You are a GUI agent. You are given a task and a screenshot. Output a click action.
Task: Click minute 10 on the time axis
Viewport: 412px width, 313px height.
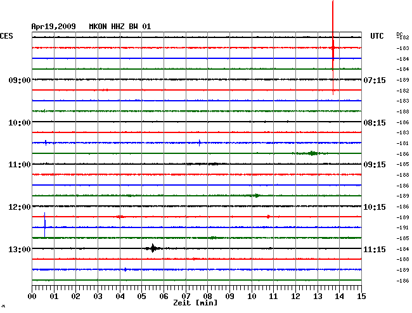pyautogui.click(x=252, y=297)
